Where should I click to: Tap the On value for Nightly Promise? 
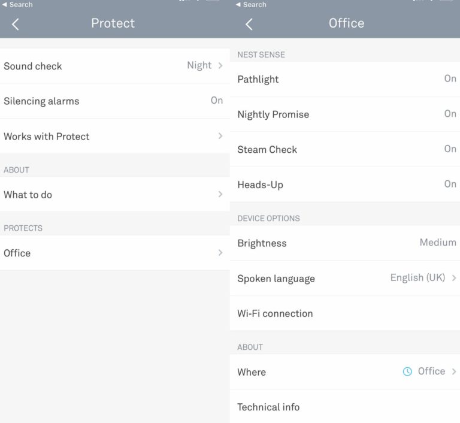(450, 114)
